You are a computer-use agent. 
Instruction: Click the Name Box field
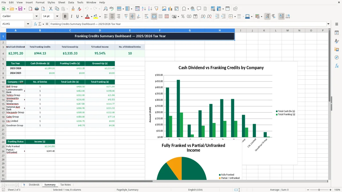[13, 24]
